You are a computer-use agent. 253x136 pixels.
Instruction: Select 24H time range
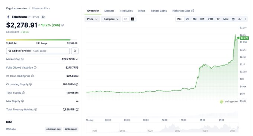point(180,19)
